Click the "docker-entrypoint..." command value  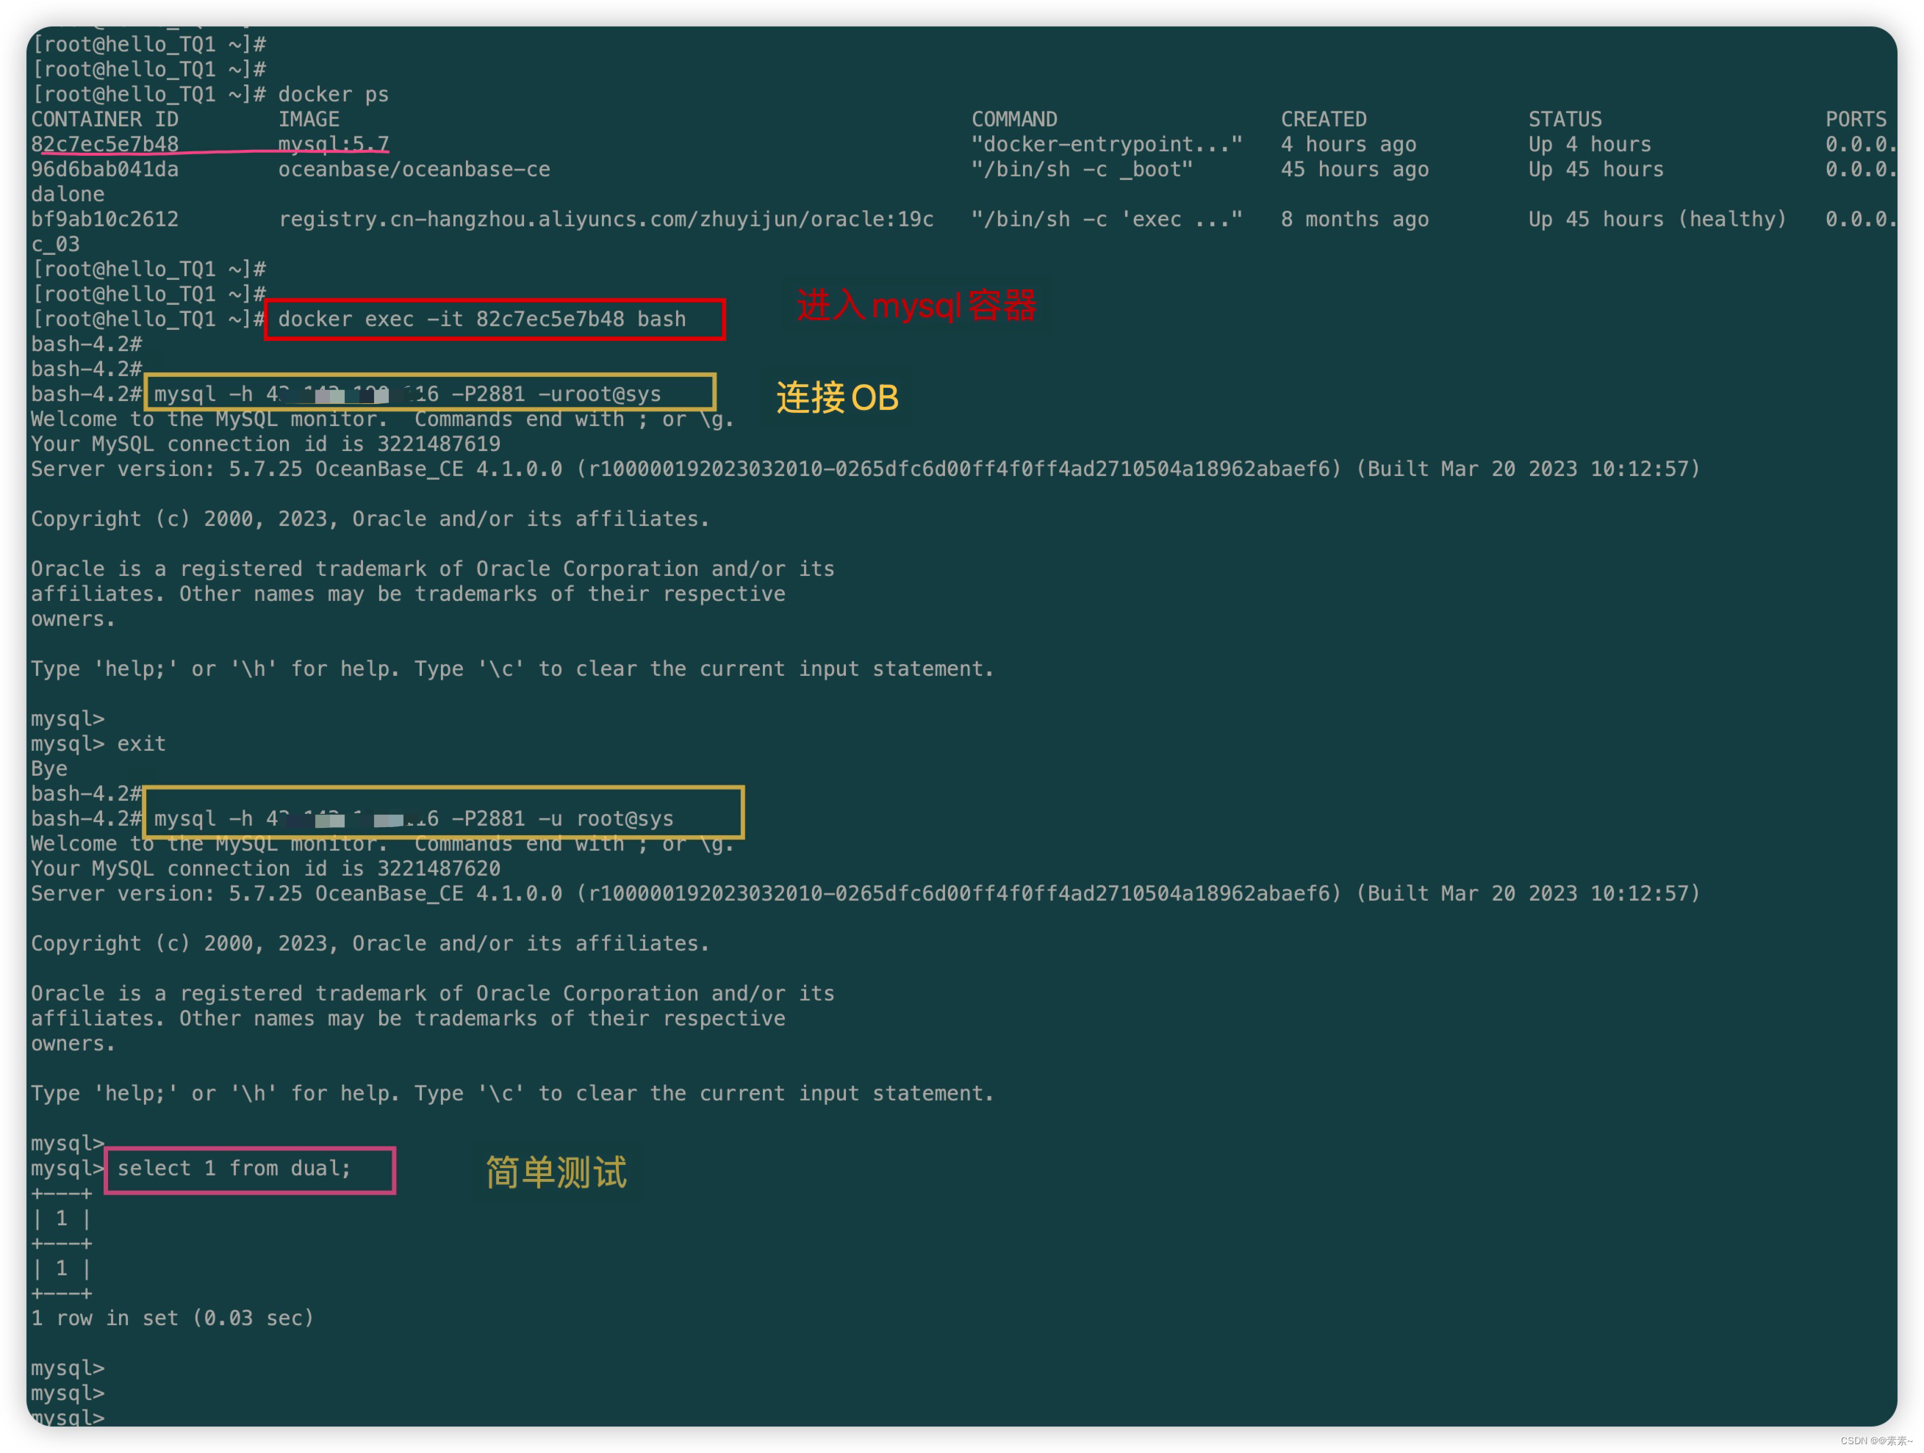point(1108,144)
